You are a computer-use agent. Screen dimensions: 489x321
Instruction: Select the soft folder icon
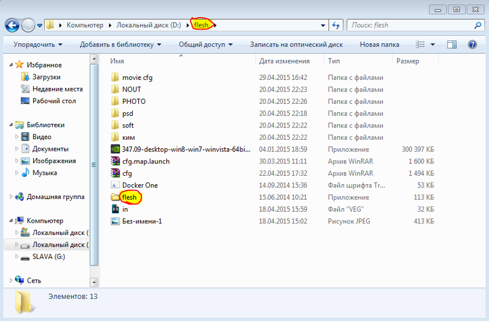(115, 125)
